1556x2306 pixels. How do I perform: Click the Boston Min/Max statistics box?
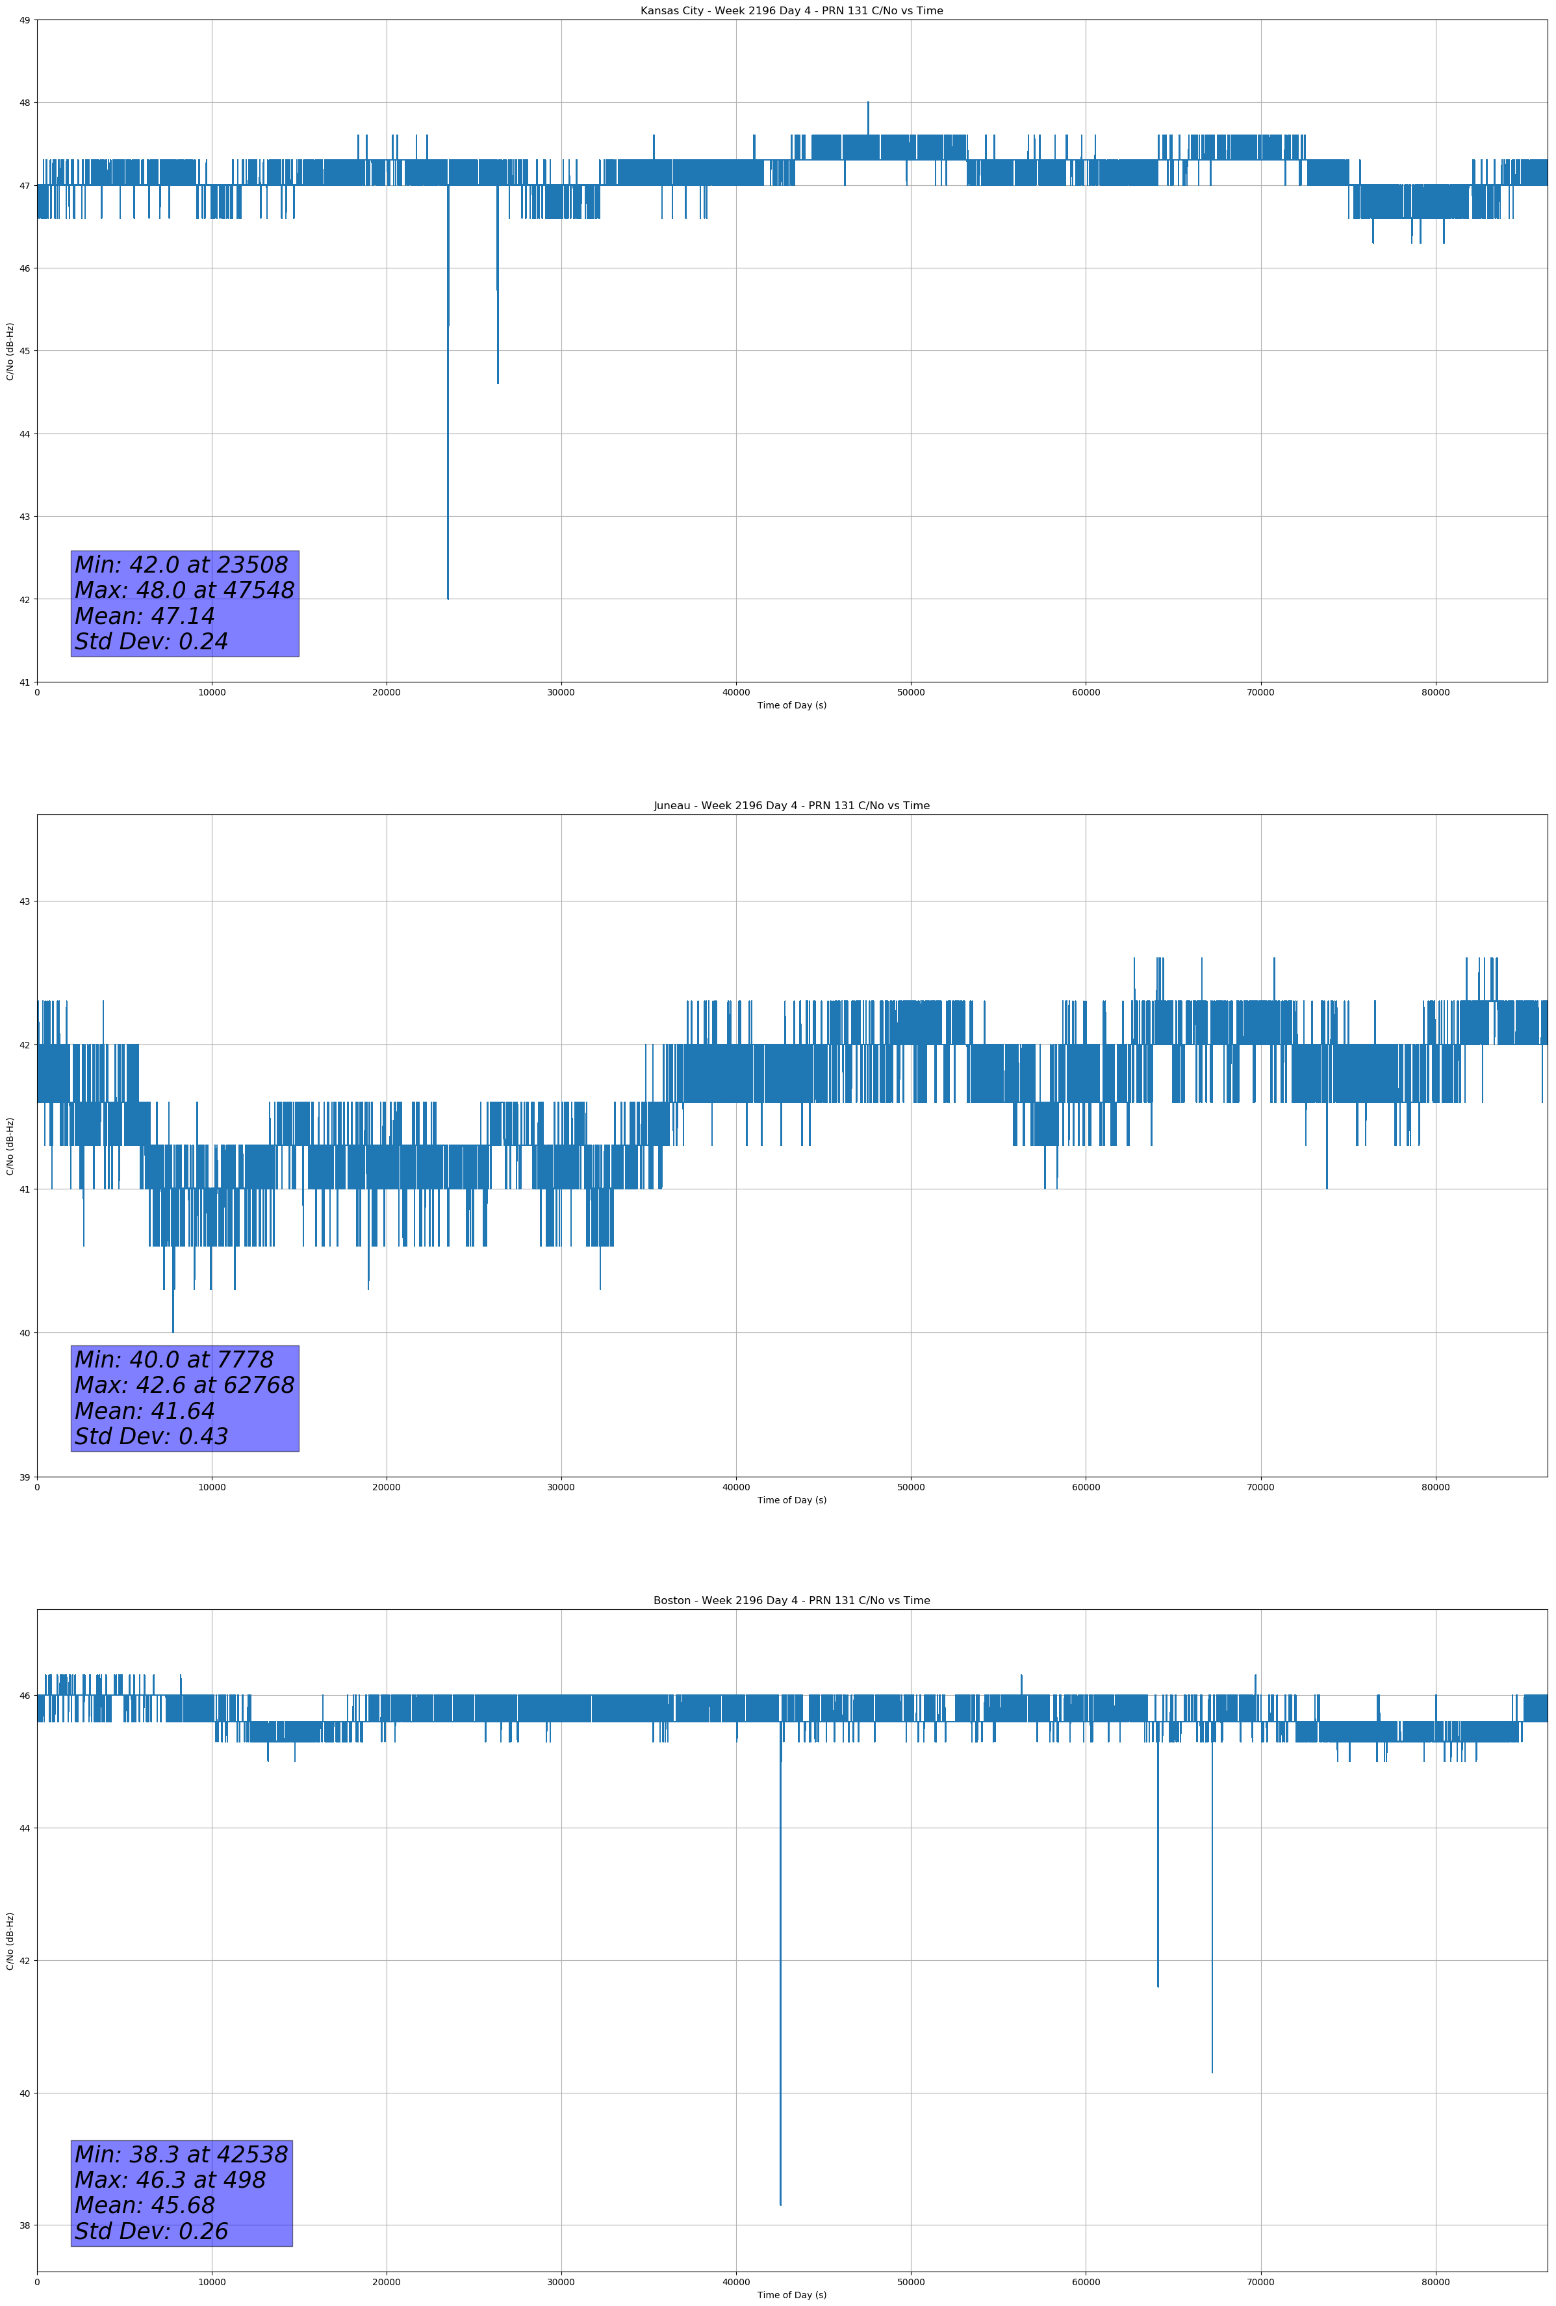pos(181,2193)
